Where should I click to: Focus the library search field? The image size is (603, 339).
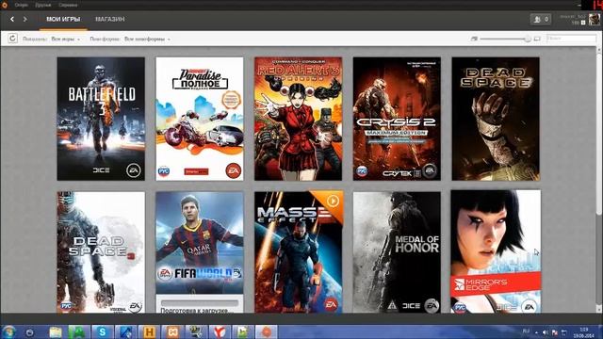point(572,39)
